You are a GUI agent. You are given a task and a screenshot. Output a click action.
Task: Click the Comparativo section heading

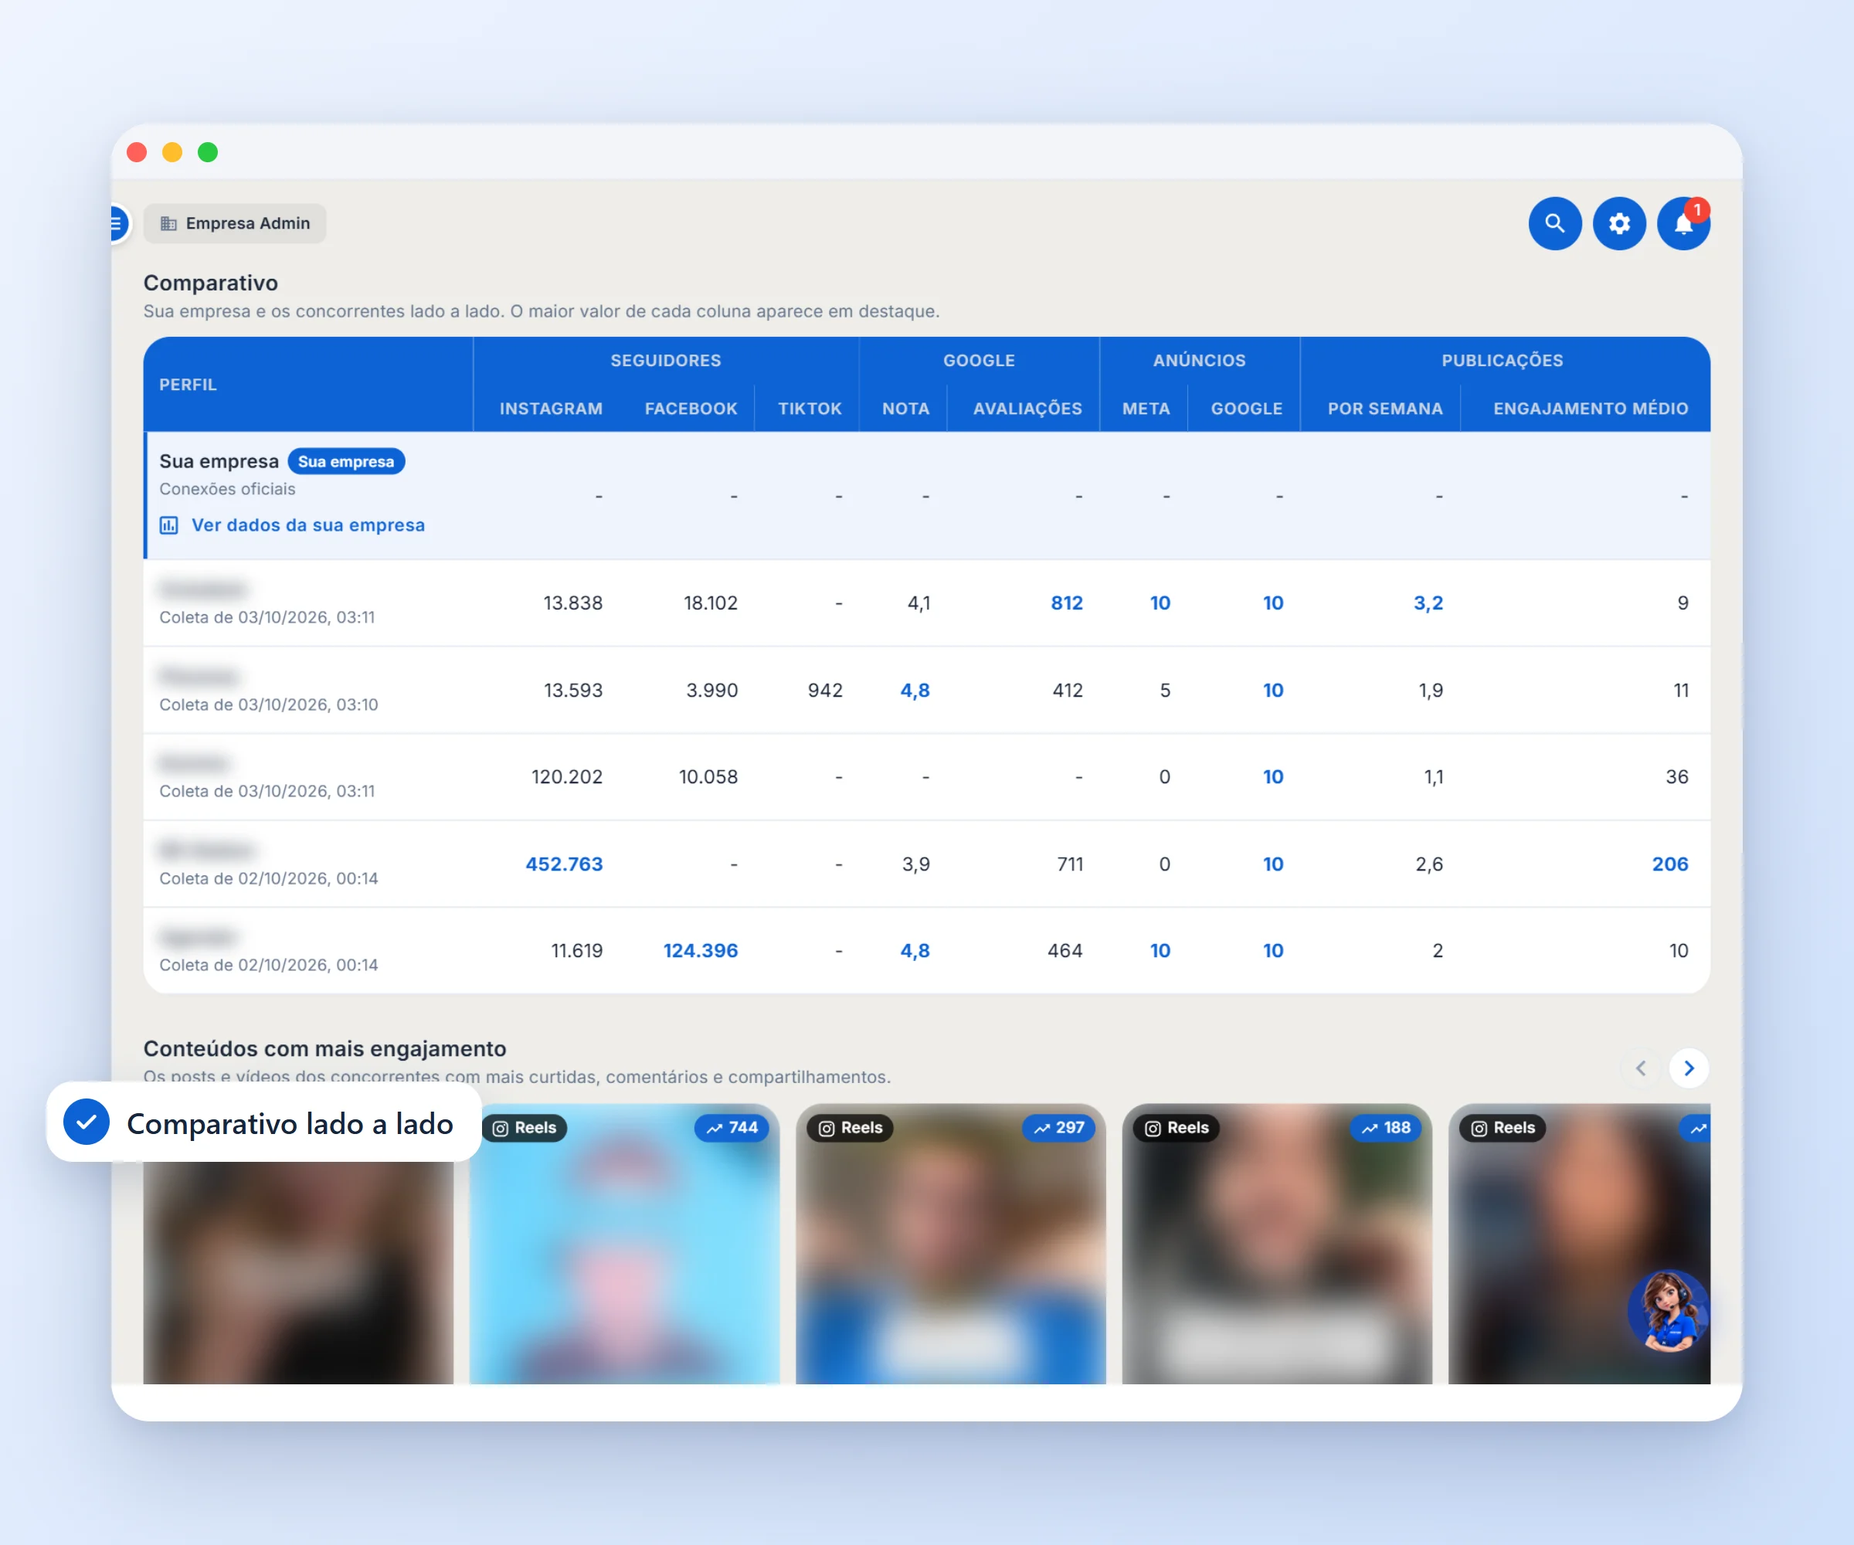point(210,283)
